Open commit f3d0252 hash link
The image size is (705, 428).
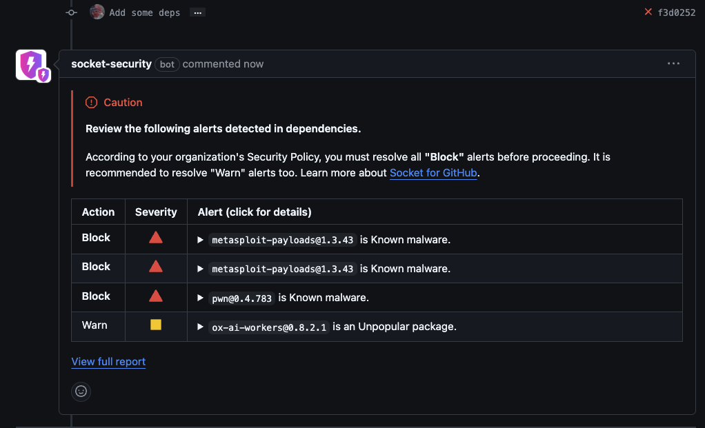(x=676, y=12)
